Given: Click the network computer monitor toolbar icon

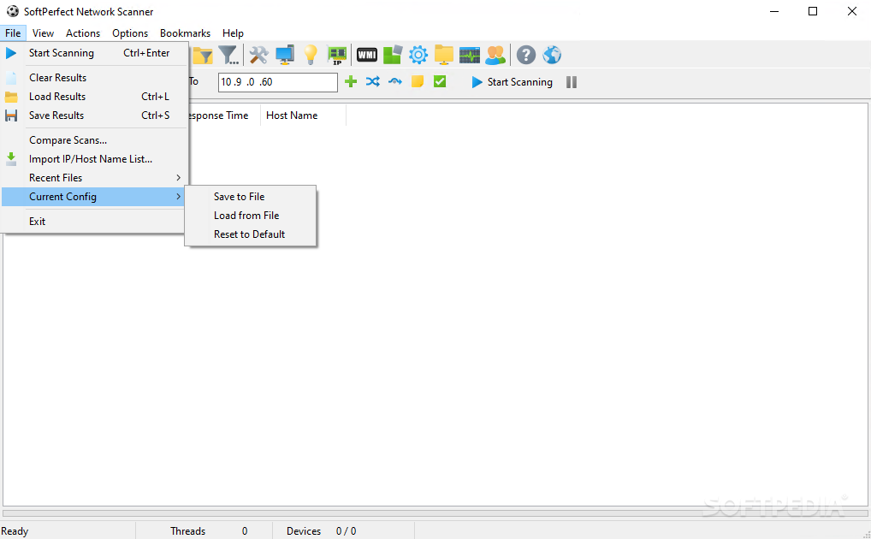Looking at the screenshot, I should (x=284, y=55).
